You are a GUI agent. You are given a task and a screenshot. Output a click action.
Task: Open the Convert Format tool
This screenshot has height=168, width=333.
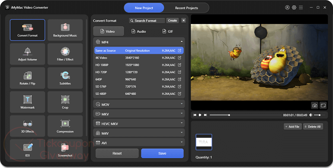[27, 30]
